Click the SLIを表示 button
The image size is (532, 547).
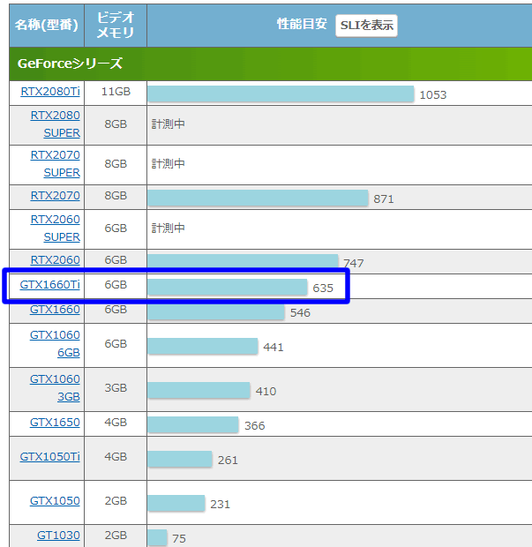coord(366,26)
